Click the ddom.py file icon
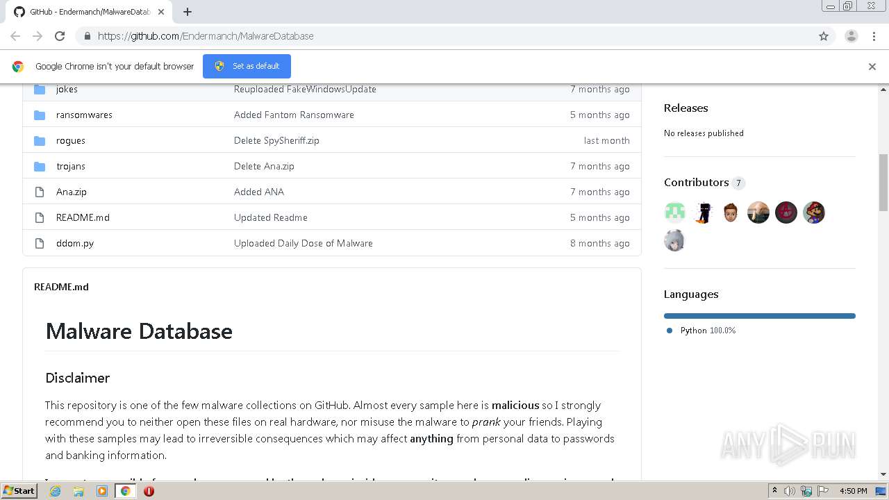Screen dimensions: 889x500 [x=40, y=243]
